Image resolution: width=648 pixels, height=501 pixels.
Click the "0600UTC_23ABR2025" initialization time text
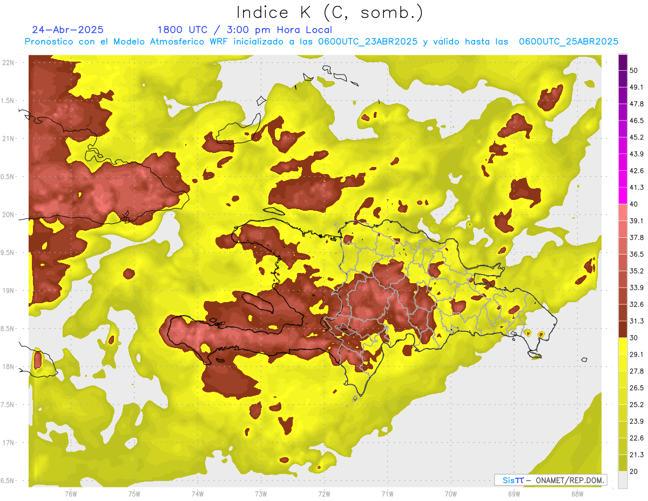coord(367,42)
